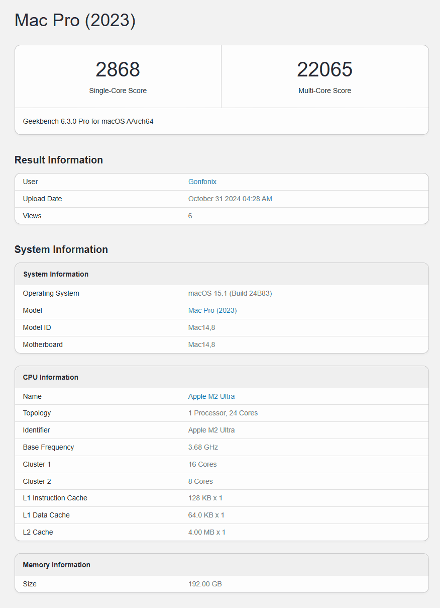
Task: Click the Views row label
Action: (32, 216)
